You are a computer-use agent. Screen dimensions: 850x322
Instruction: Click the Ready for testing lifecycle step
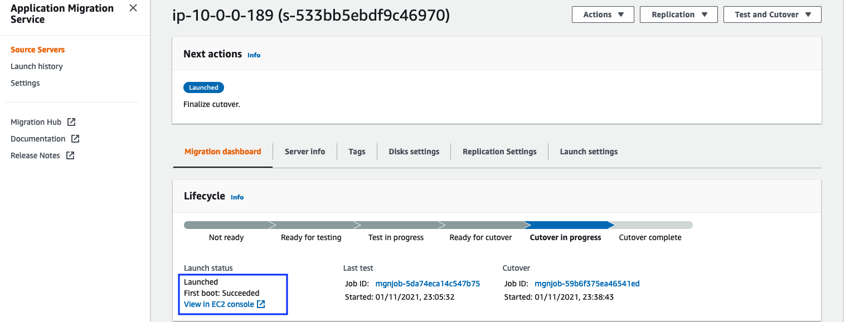(x=311, y=237)
